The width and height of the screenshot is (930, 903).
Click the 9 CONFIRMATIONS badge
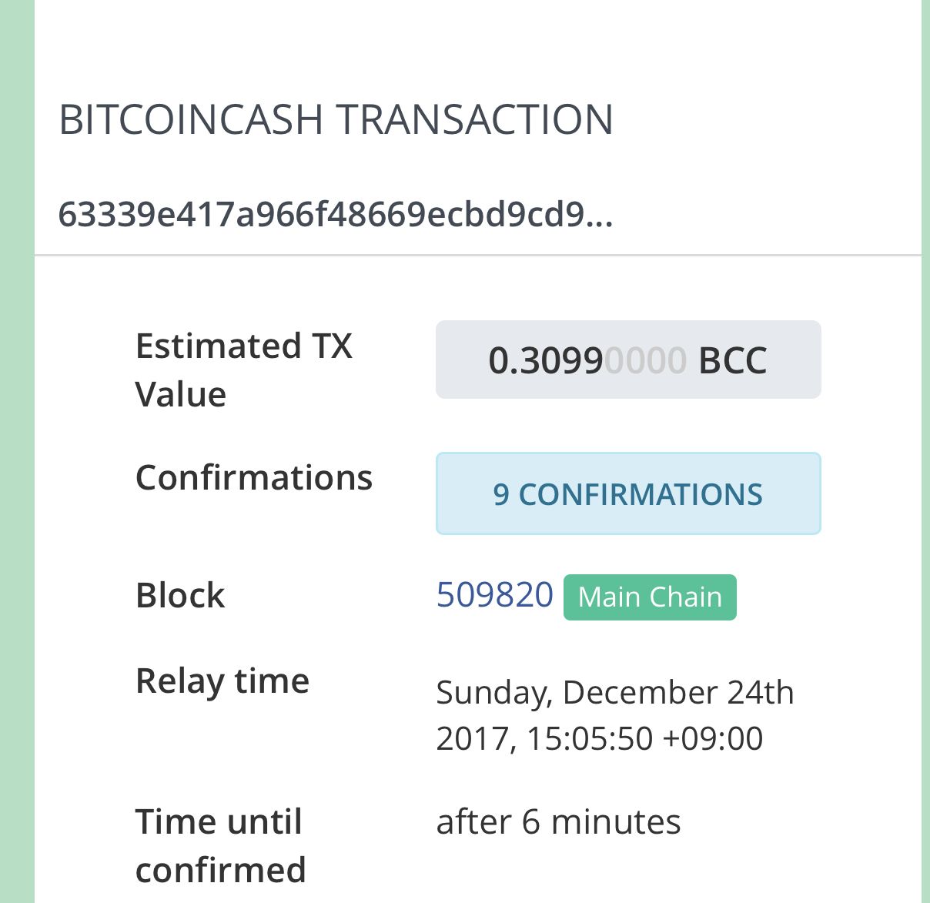point(628,494)
